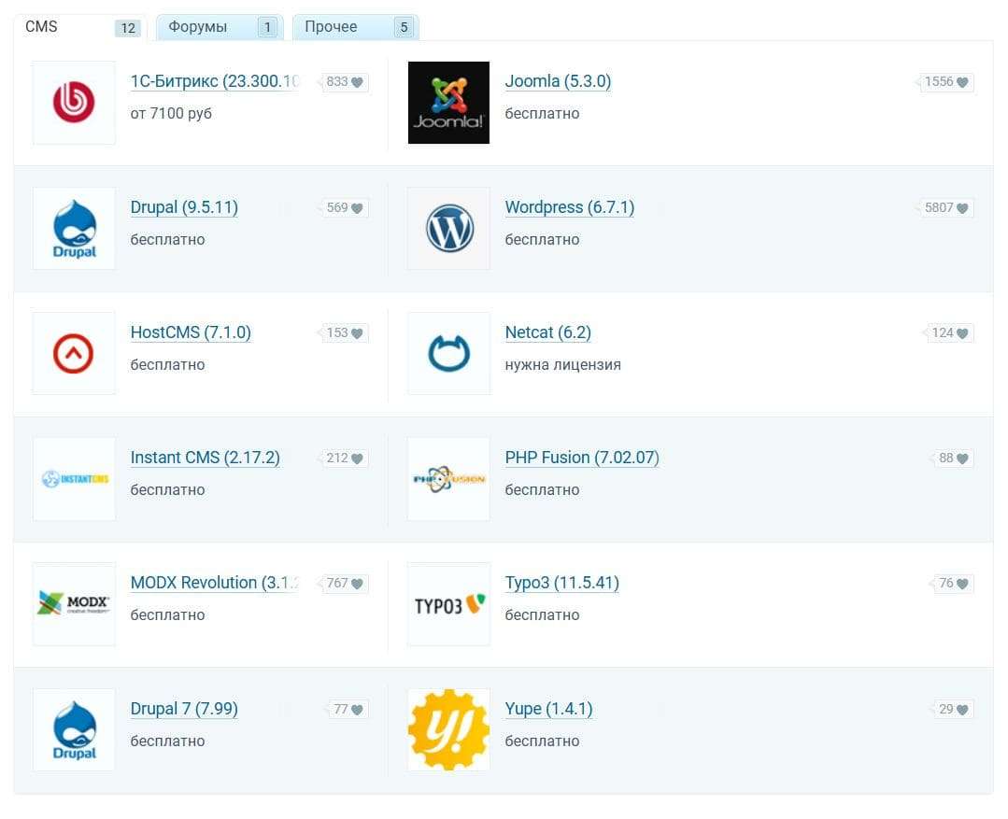Click the 1C-Bitrix logo icon
The height and width of the screenshot is (819, 1008).
[74, 102]
